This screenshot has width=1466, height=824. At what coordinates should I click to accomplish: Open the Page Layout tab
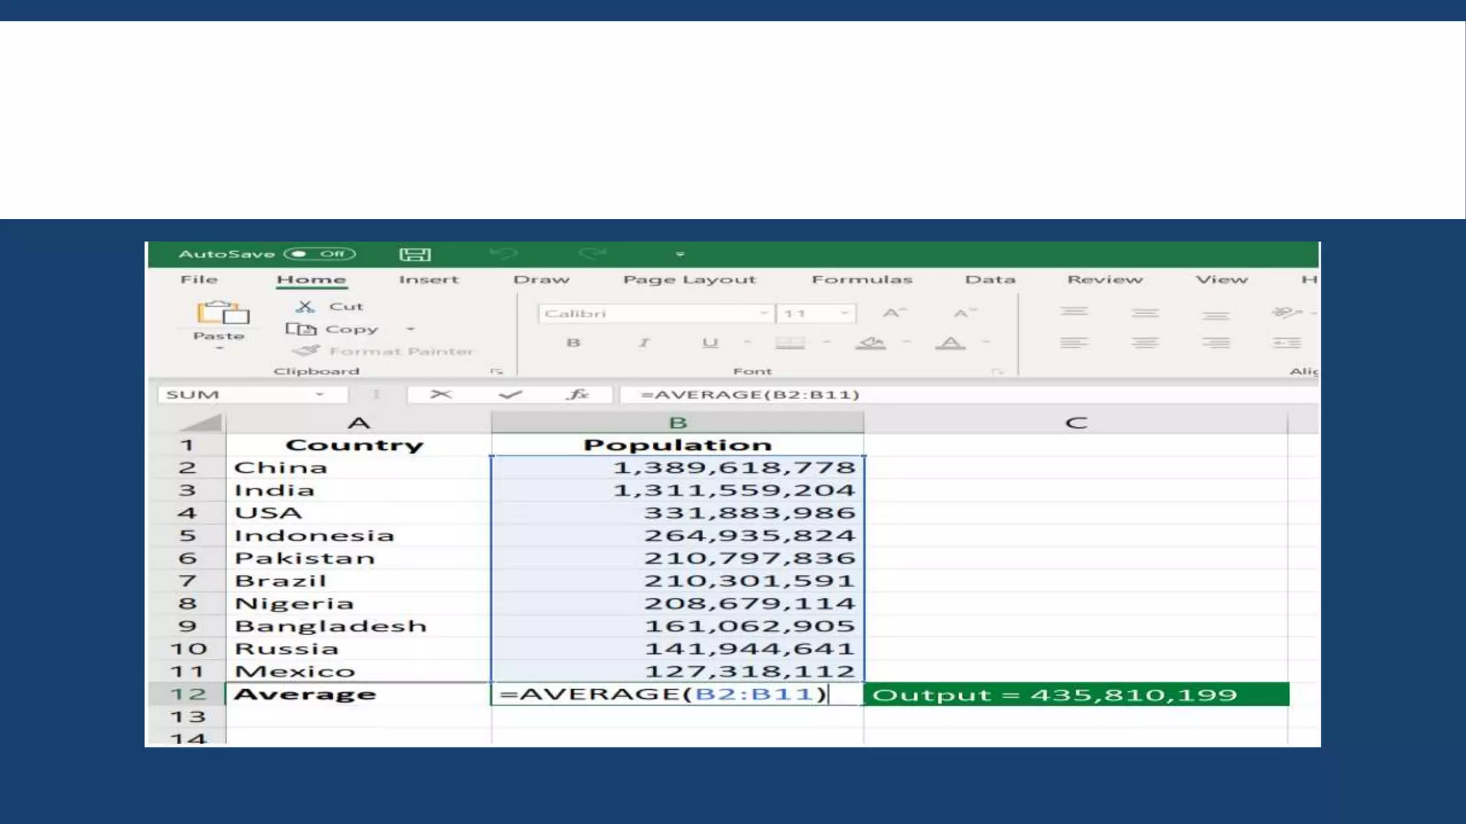point(689,280)
